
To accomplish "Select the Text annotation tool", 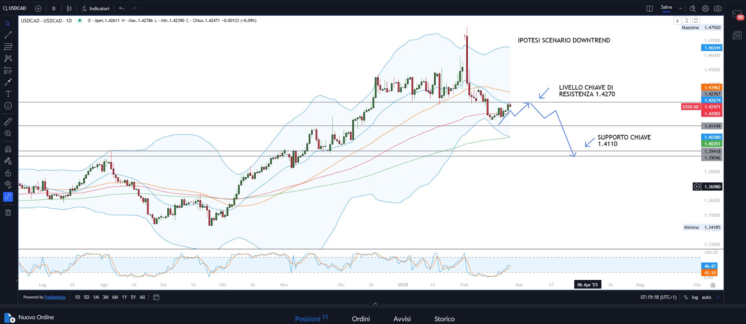I will (8, 94).
